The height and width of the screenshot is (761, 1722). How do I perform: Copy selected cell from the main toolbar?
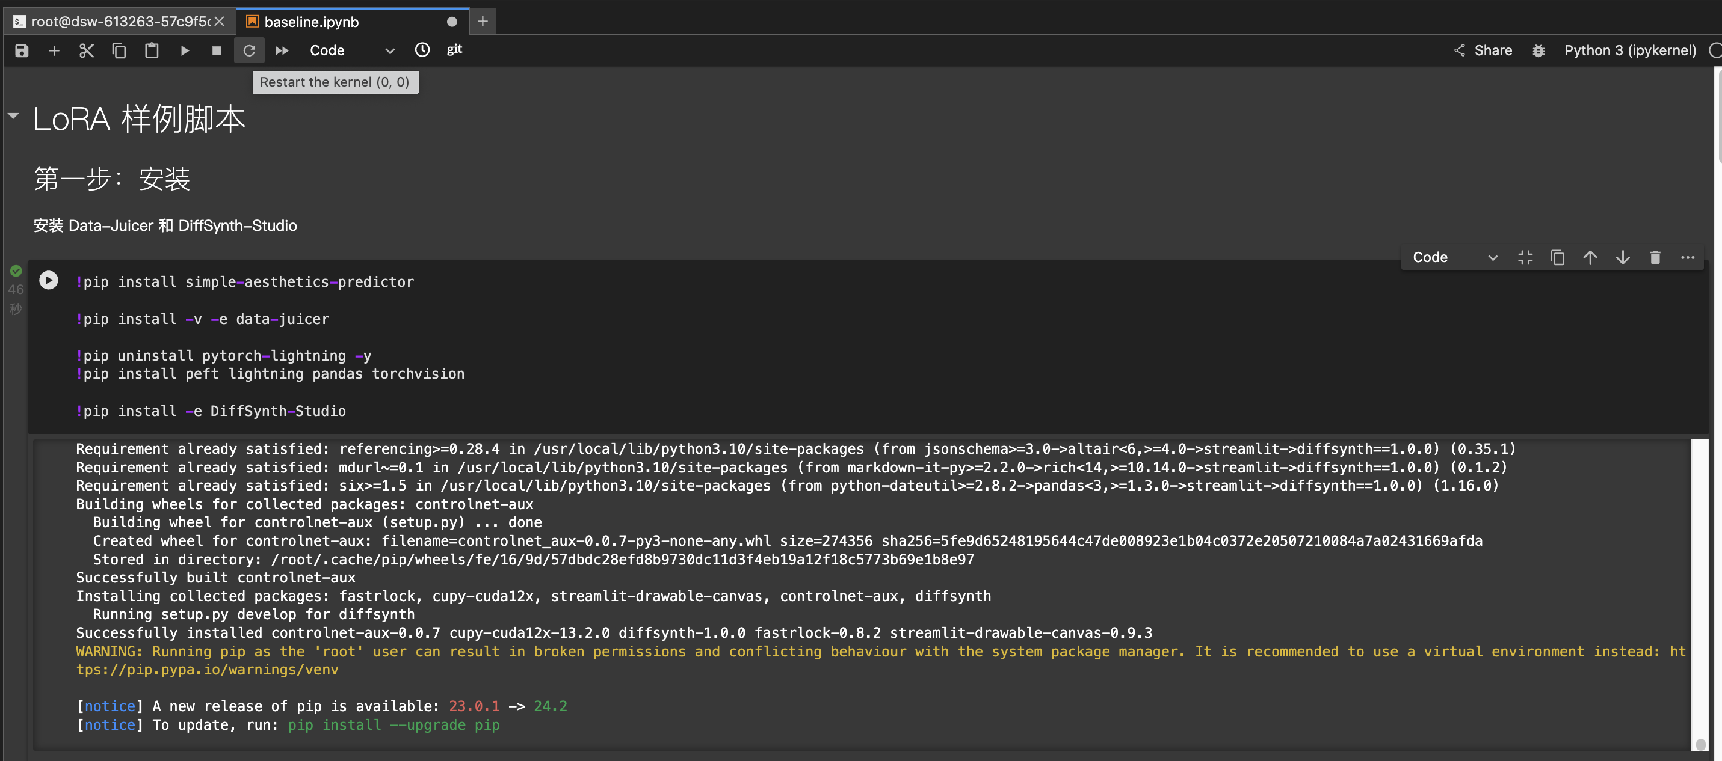(x=119, y=50)
